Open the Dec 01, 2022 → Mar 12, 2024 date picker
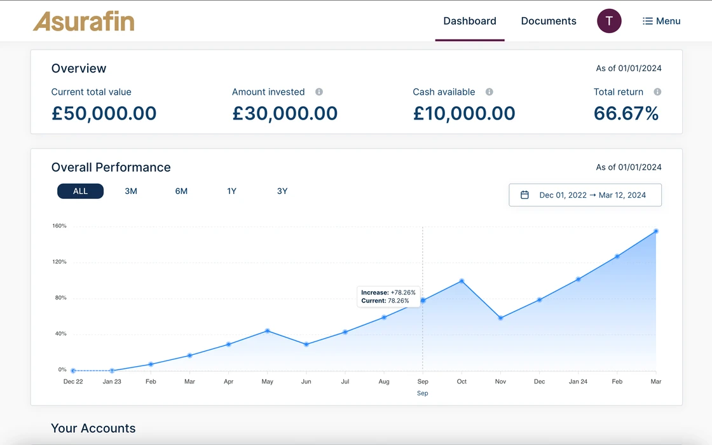 pos(585,195)
